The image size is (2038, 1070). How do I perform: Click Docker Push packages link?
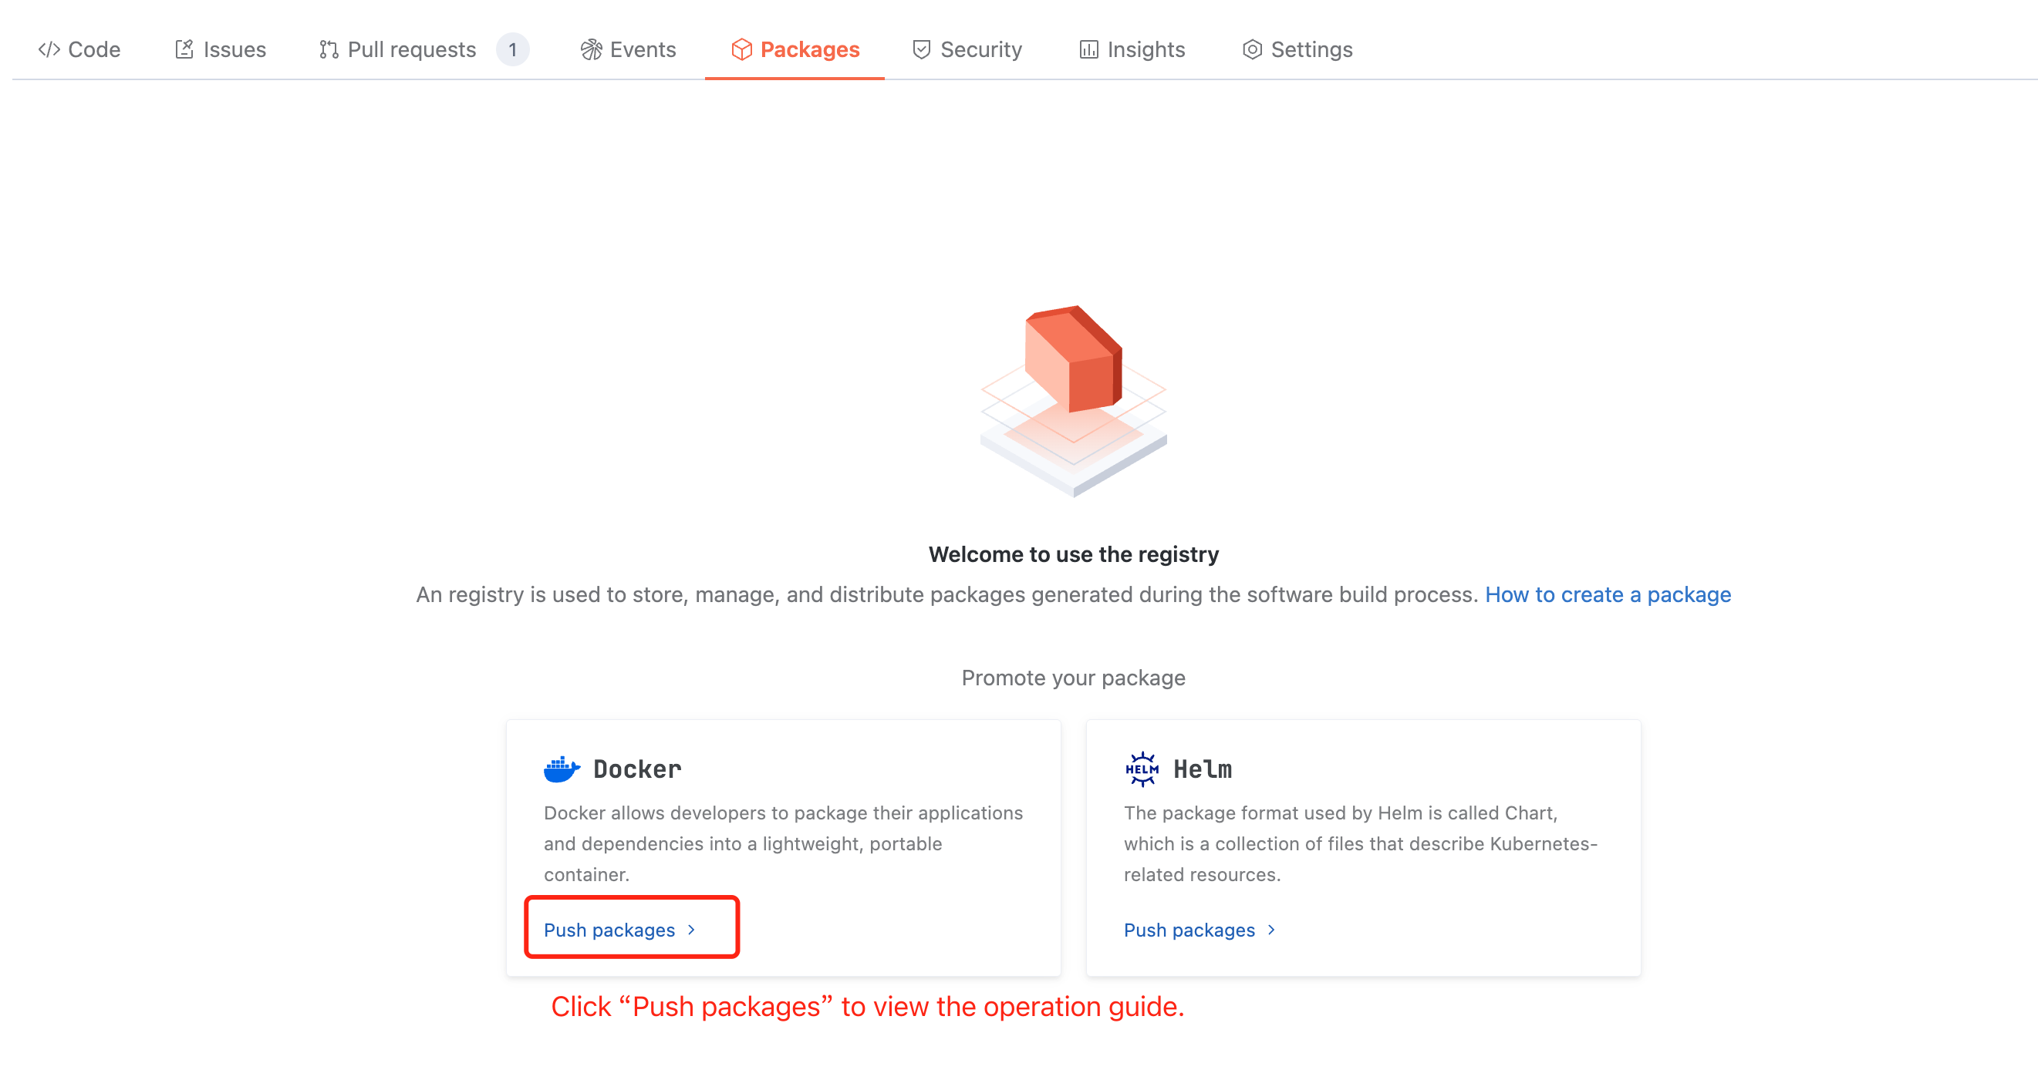(609, 930)
